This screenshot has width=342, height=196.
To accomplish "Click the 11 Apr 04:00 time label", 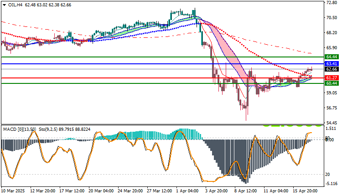I will tap(276, 191).
